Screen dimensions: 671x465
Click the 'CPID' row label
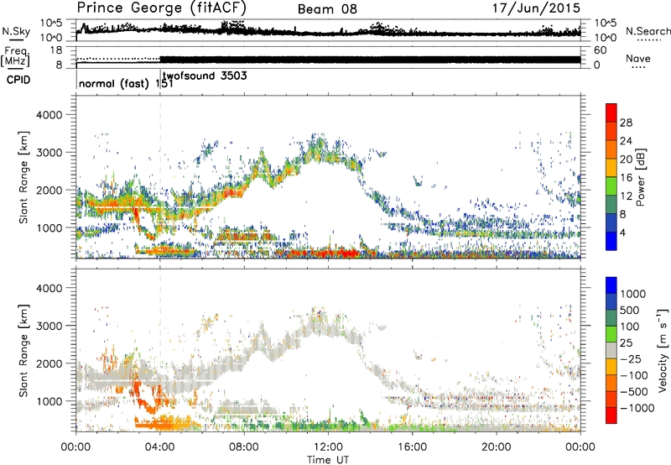pos(18,80)
